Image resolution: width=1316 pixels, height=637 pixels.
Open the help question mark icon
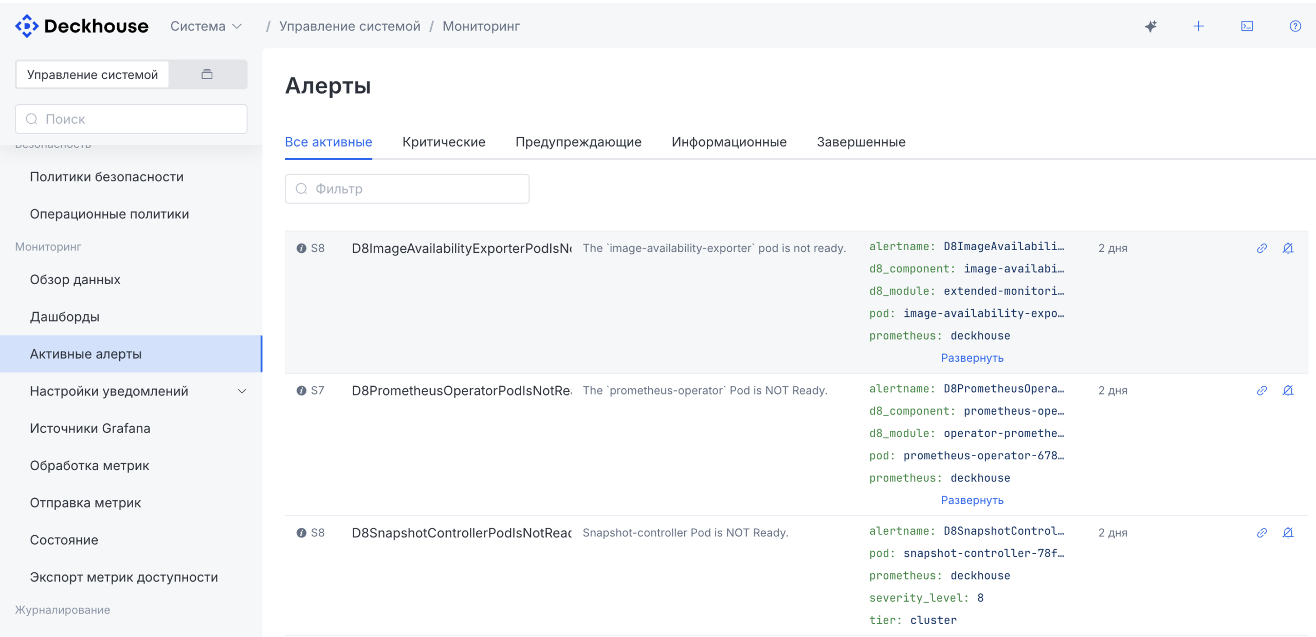(x=1295, y=26)
